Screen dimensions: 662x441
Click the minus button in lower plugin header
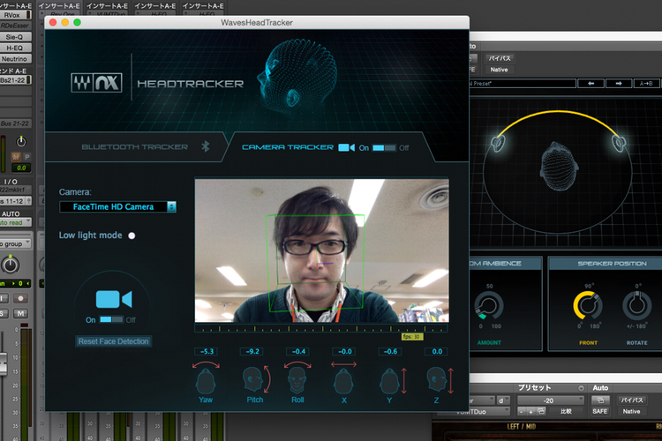point(523,411)
